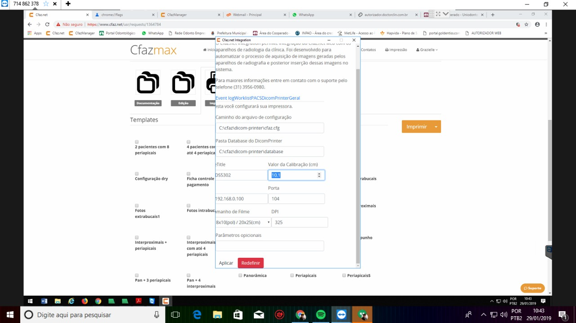Open a new Chrome tab
This screenshot has width=576, height=323.
493,15
